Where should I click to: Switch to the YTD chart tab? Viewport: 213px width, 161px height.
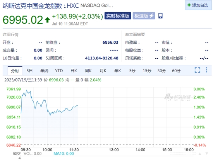(x=59, y=71)
